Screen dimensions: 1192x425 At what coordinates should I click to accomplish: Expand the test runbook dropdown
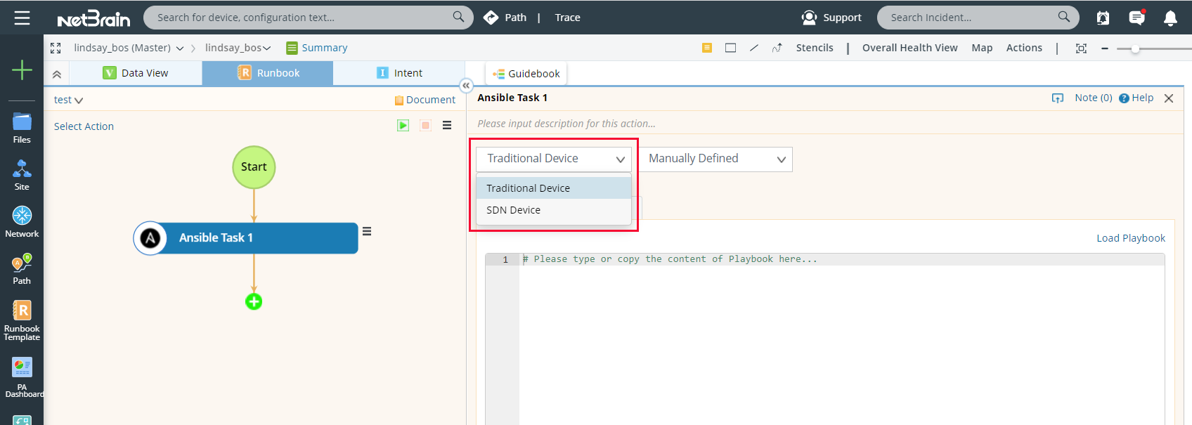click(68, 100)
